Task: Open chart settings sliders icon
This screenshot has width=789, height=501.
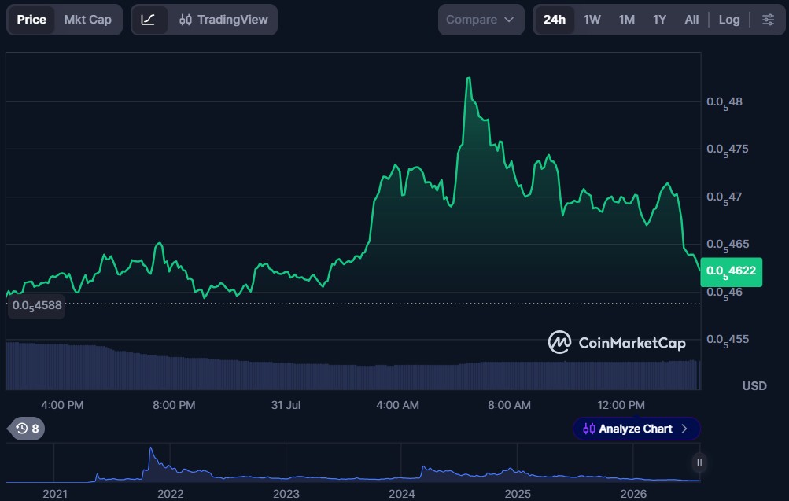Action: 768,20
